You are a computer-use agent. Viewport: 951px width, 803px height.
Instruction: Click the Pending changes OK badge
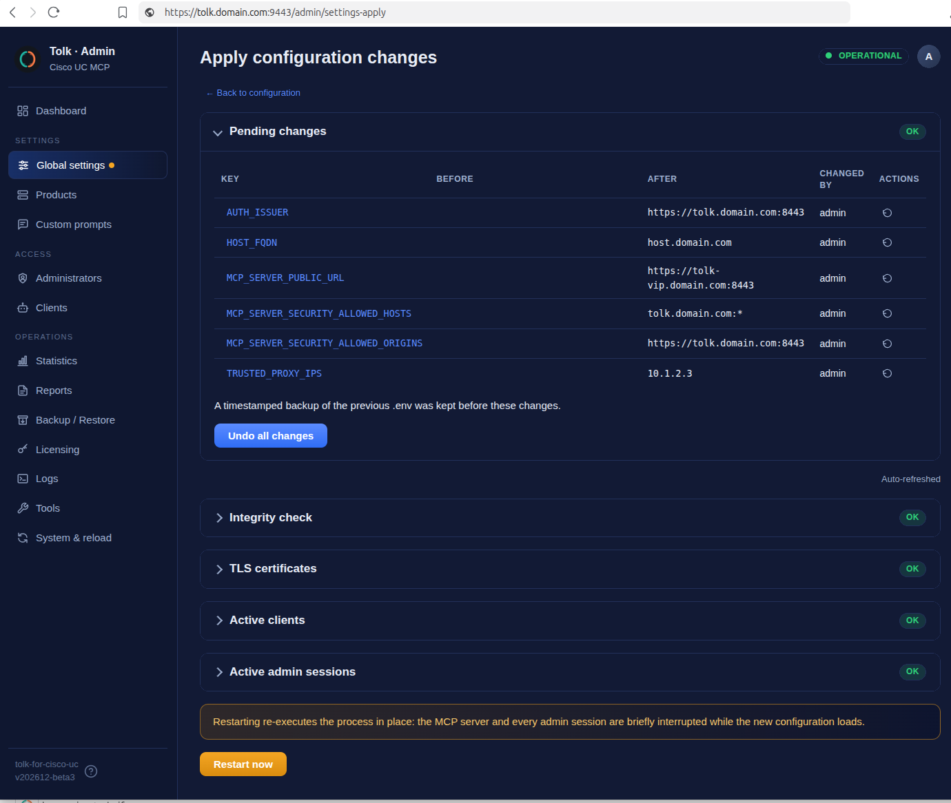(x=912, y=132)
